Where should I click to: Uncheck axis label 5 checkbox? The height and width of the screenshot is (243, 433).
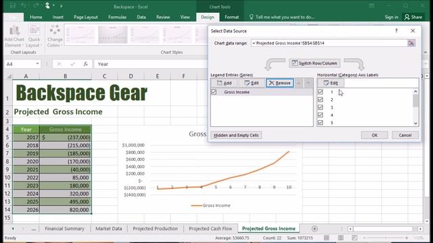[x=320, y=122]
